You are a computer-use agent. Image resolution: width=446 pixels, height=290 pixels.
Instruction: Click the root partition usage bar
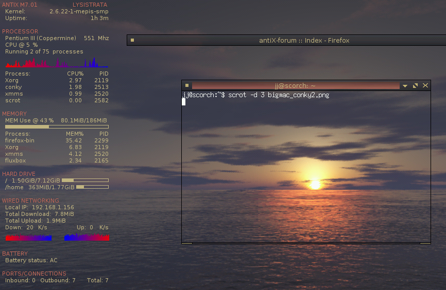[x=85, y=180]
